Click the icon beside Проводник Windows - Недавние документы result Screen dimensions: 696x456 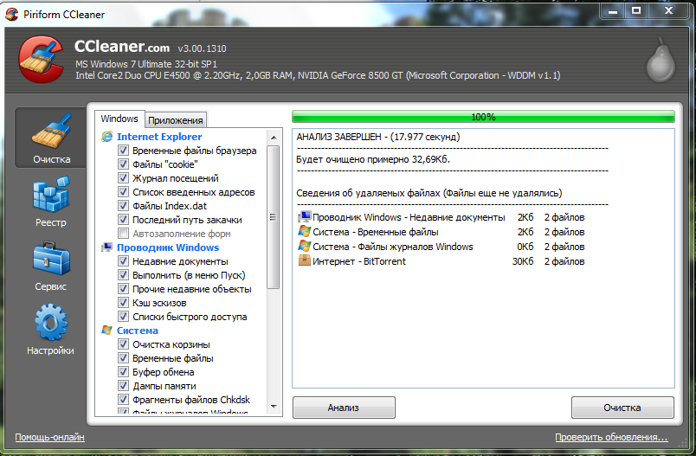[x=304, y=217]
